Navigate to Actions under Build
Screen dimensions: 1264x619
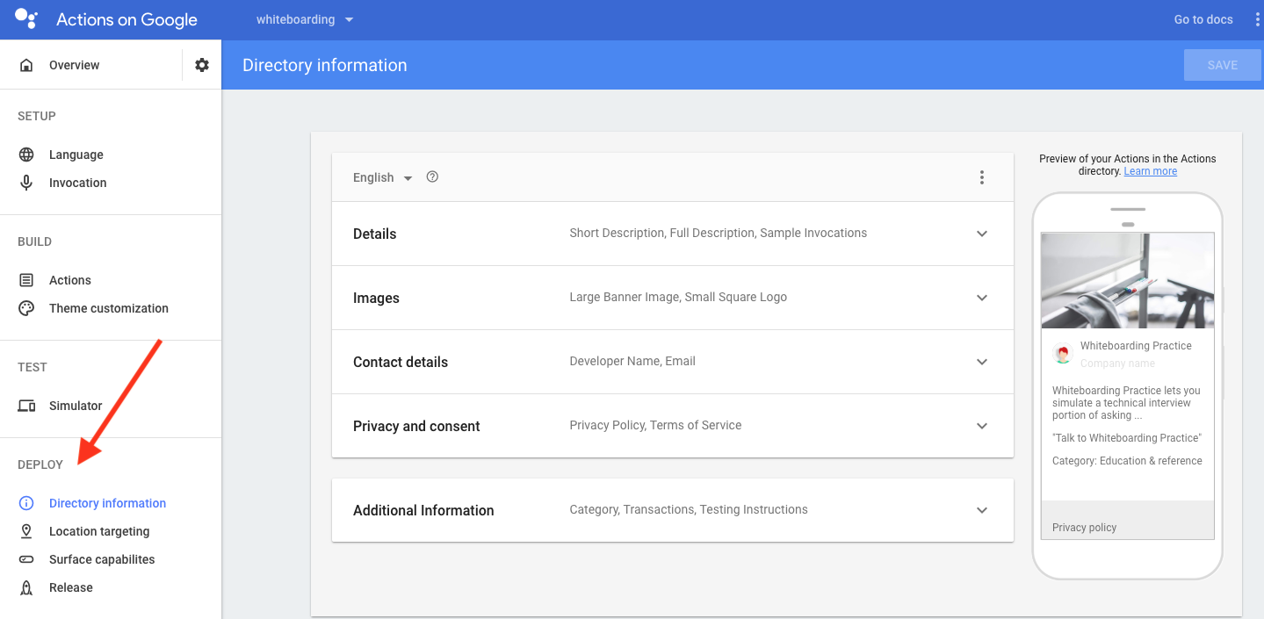tap(70, 280)
